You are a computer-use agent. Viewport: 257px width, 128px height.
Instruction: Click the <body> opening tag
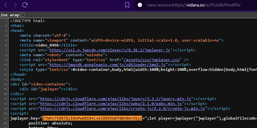point(17,79)
